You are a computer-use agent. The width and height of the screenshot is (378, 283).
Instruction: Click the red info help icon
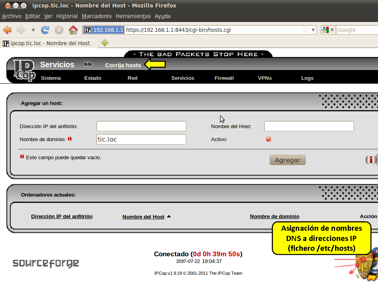coord(370,160)
